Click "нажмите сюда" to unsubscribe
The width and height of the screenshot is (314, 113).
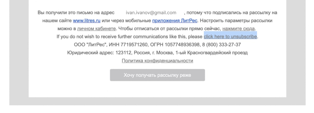click(238, 29)
